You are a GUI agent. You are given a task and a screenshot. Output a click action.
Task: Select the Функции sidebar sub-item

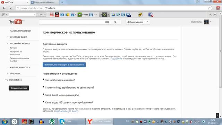[14, 48]
